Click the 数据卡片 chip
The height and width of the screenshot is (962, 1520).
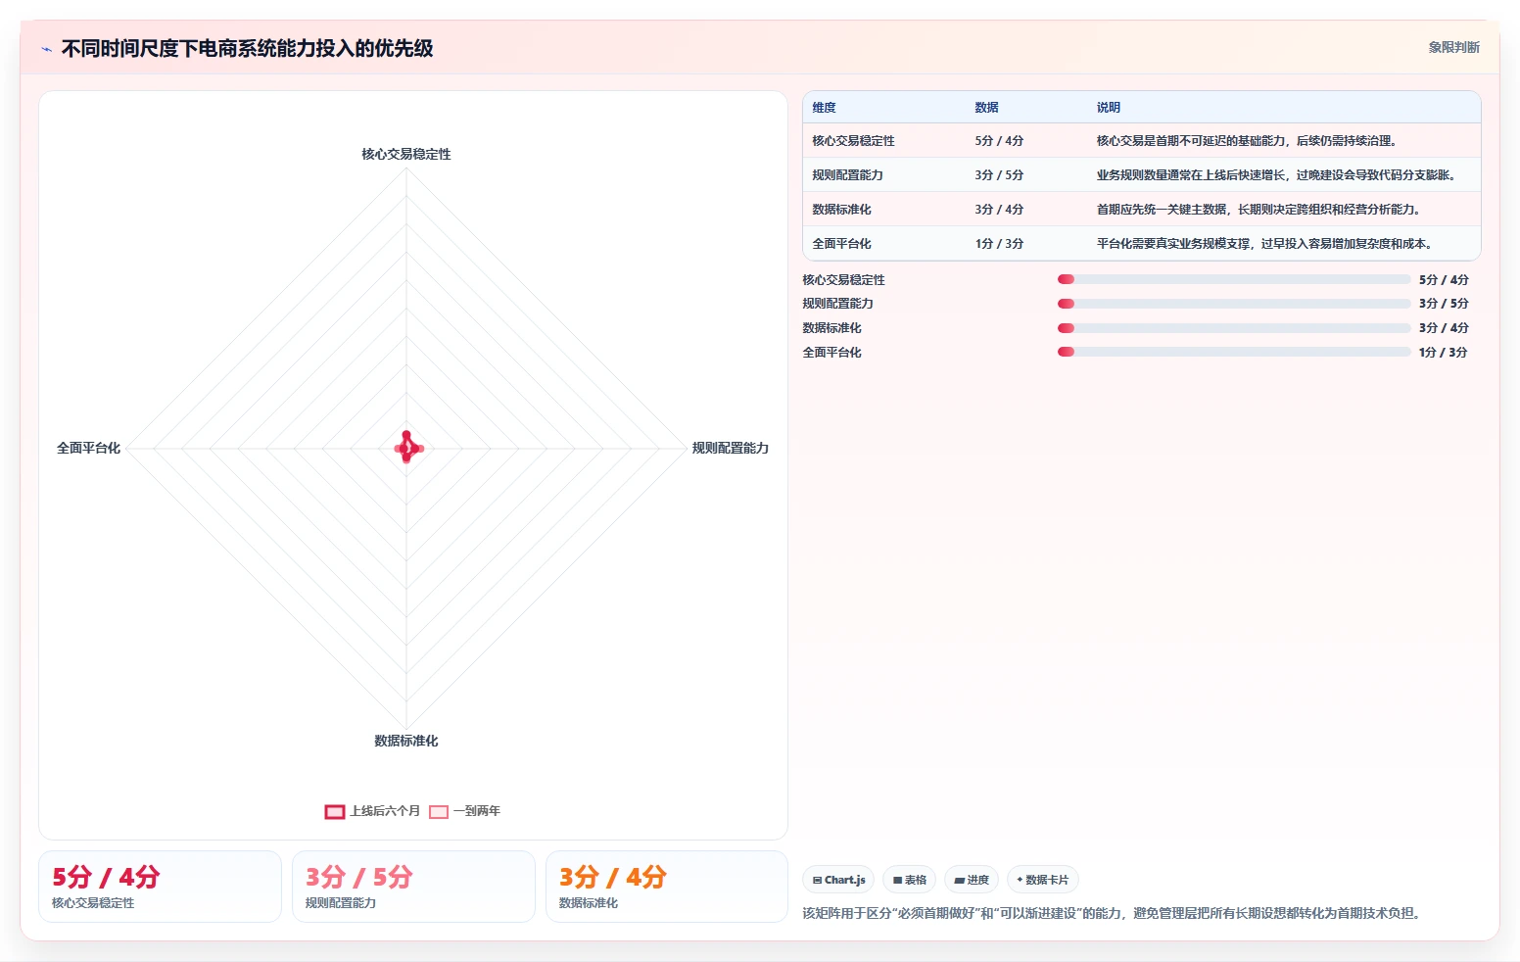point(1043,880)
